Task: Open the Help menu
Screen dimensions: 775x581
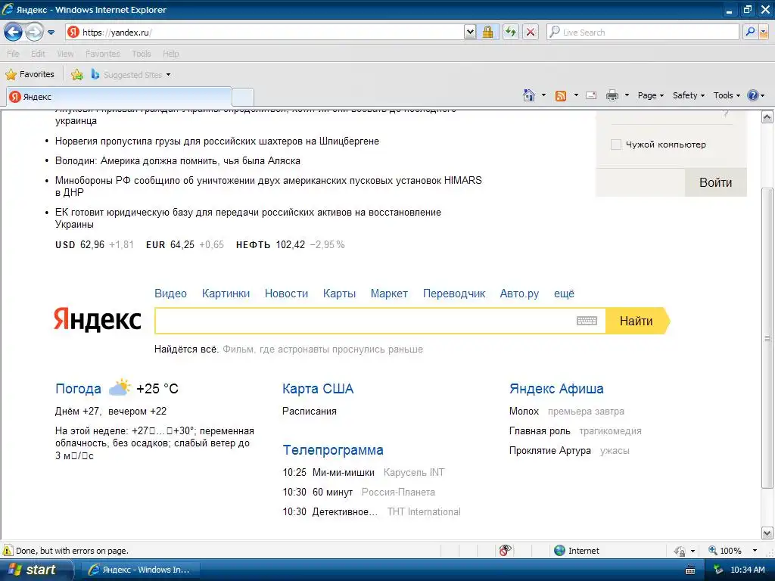Action: click(x=170, y=54)
